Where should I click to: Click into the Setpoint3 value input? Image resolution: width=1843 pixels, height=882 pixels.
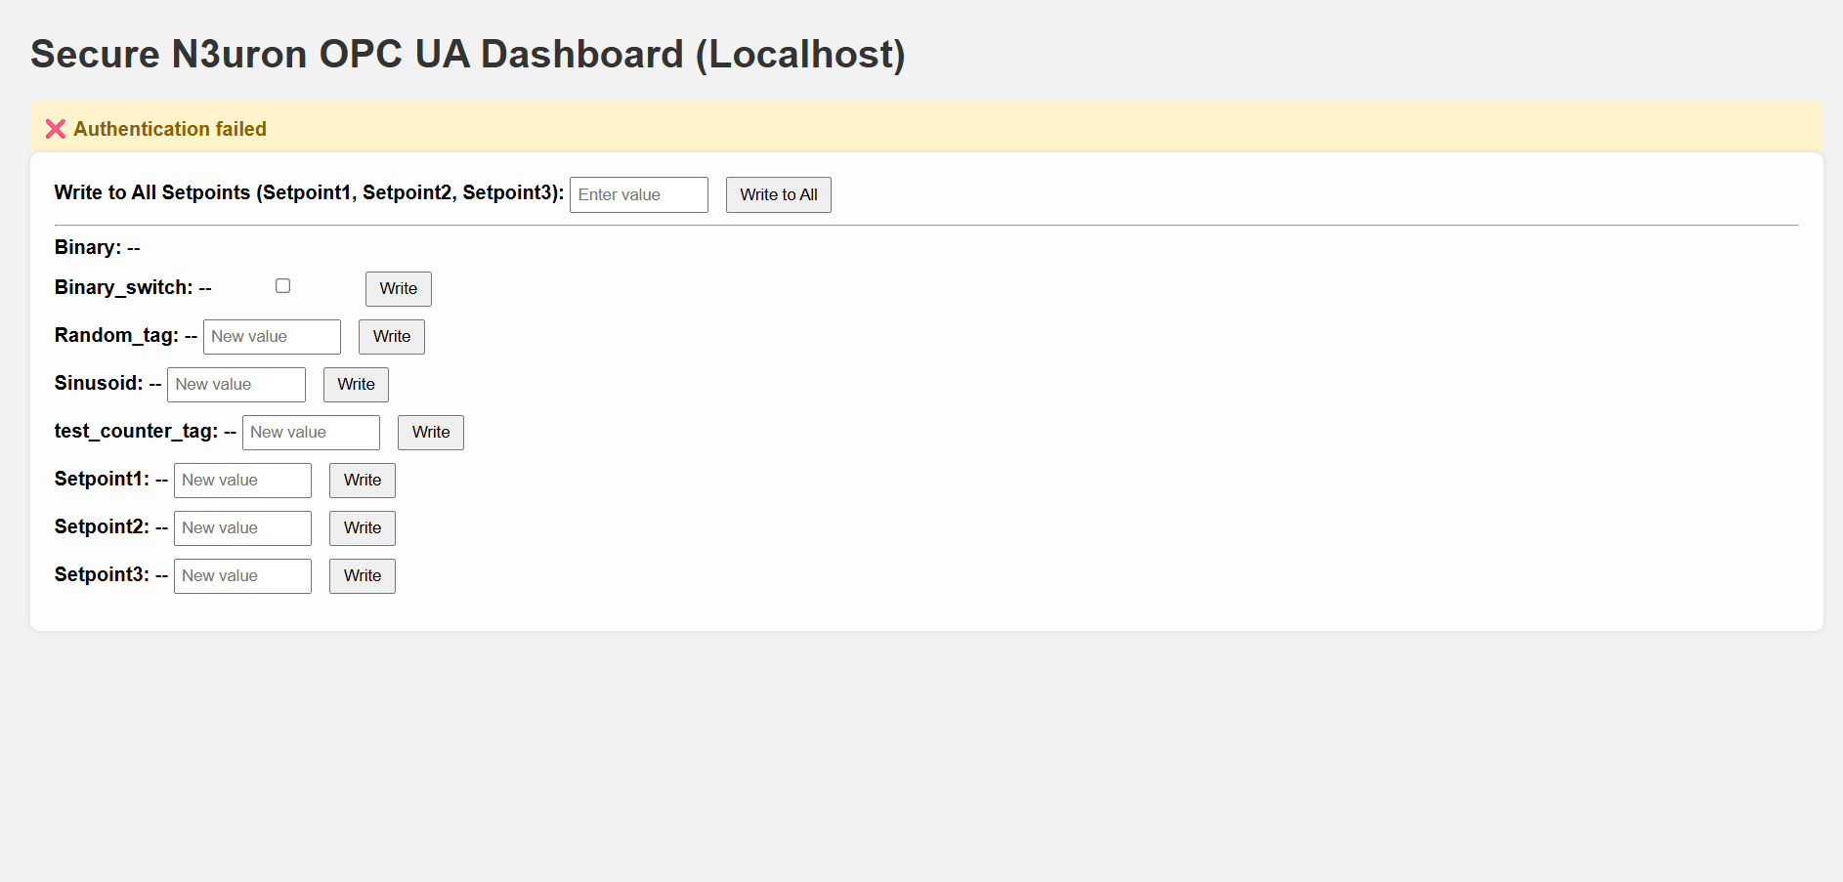(242, 576)
